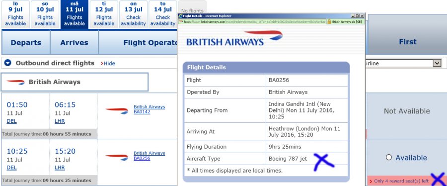Viewport: 447px width, 186px height.
Task: Click British Airways logo in popup
Action: click(234, 38)
